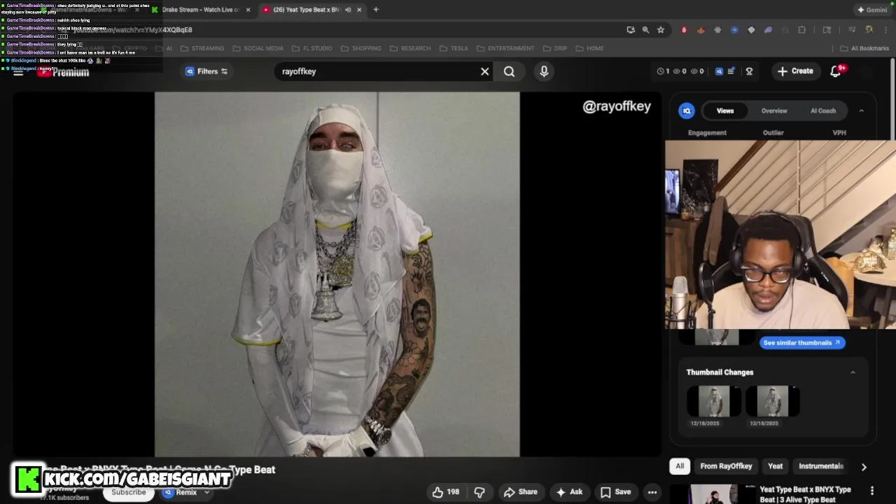Open the HOME bookmarks folder

coord(589,48)
